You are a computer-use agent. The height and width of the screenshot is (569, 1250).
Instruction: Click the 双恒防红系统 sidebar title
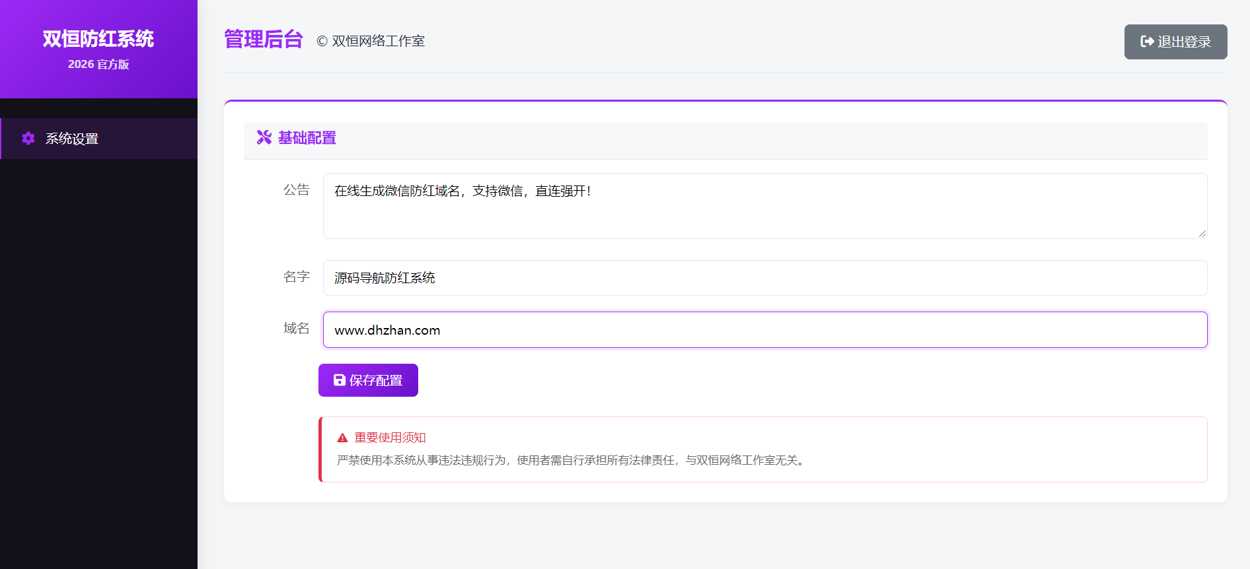click(x=98, y=39)
